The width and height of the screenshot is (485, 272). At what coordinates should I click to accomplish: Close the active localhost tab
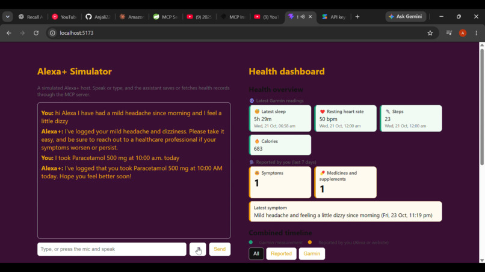click(310, 17)
